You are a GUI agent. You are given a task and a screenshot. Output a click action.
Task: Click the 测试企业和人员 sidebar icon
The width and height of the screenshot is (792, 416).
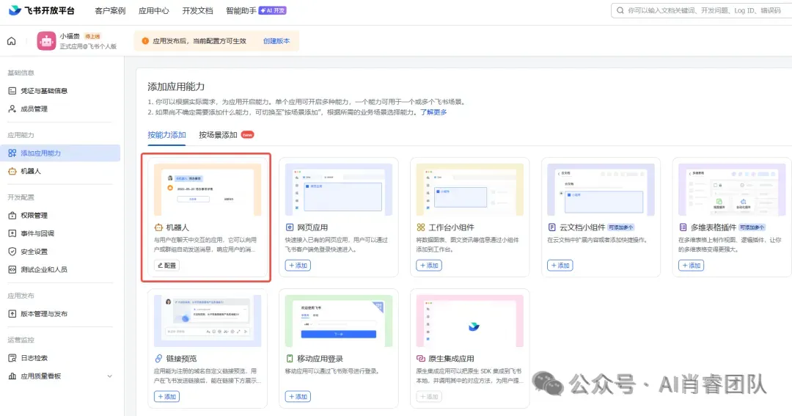click(x=12, y=269)
